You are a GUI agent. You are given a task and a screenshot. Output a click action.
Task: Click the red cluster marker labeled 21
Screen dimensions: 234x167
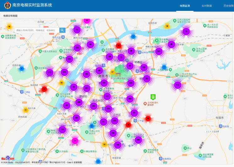(x=44, y=89)
